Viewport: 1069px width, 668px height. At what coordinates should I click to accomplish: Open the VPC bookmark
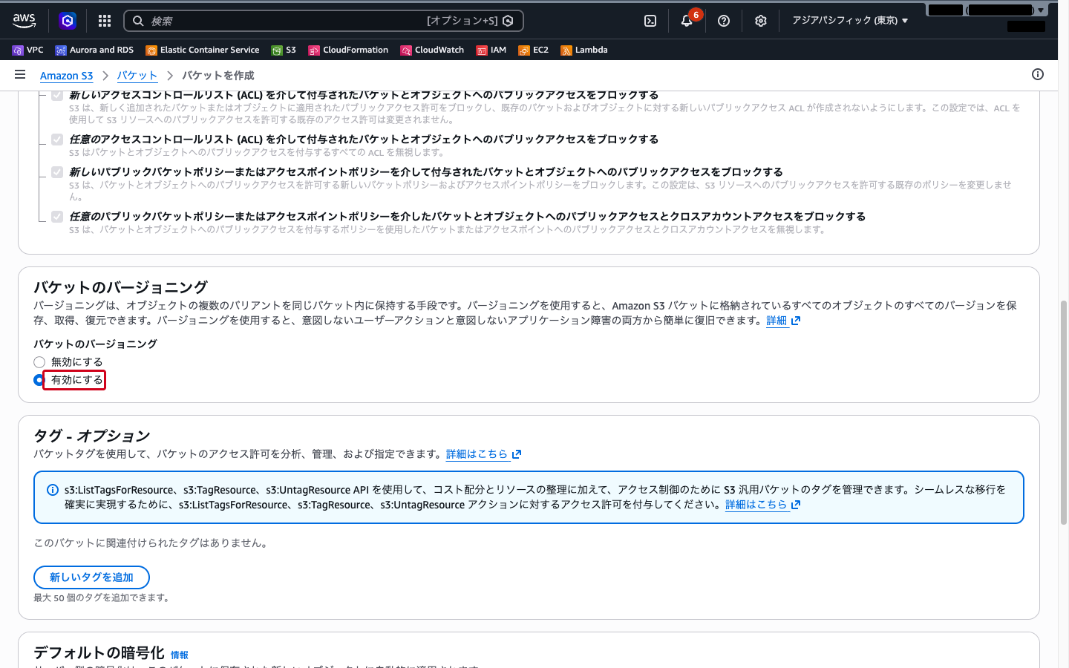[28, 50]
